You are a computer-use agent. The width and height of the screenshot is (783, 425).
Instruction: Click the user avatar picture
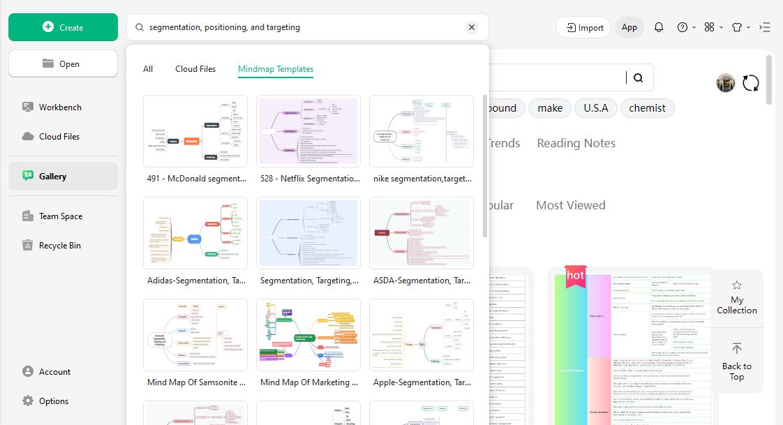click(x=726, y=83)
